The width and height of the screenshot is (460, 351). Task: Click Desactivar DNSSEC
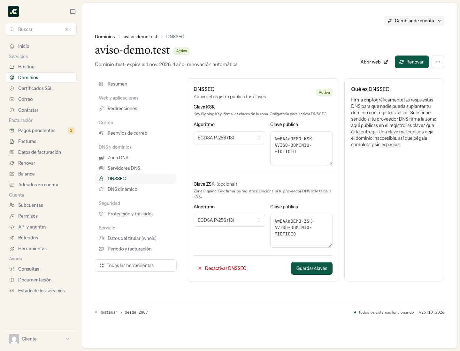click(222, 268)
